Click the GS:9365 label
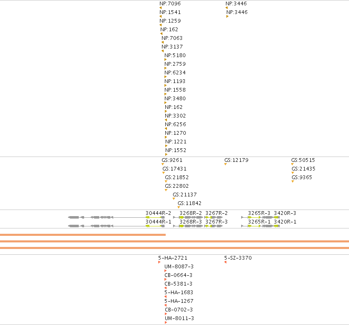349x325 pixels. click(302, 177)
